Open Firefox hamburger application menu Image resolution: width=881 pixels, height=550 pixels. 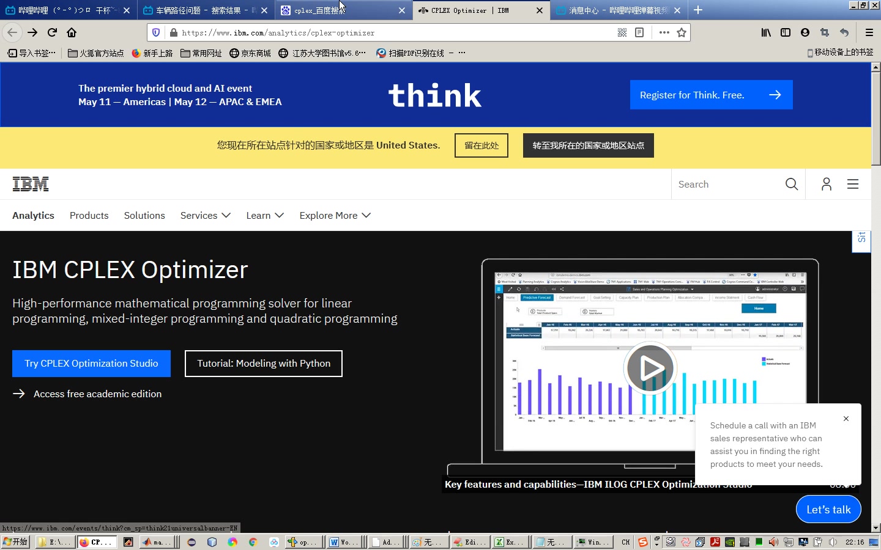point(869,32)
